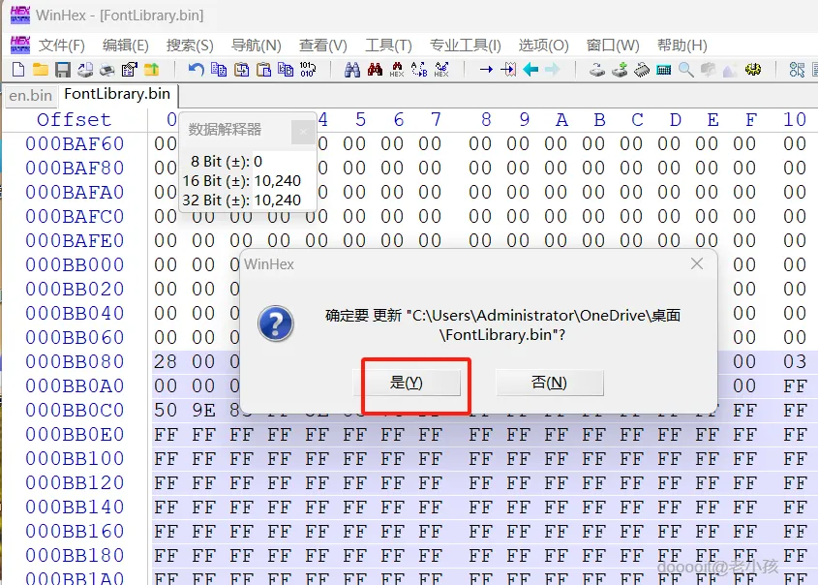The image size is (818, 585).
Task: Open a file with the folder icon
Action: (x=40, y=69)
